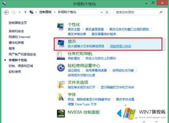
Task: Click 更改声音效果 link
Action: tap(77, 34)
